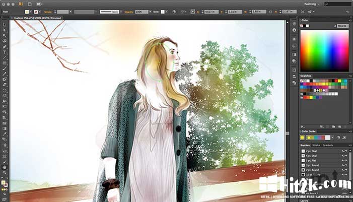Click the stroke weight stepper arrows
The width and height of the screenshot is (353, 202).
pos(55,12)
